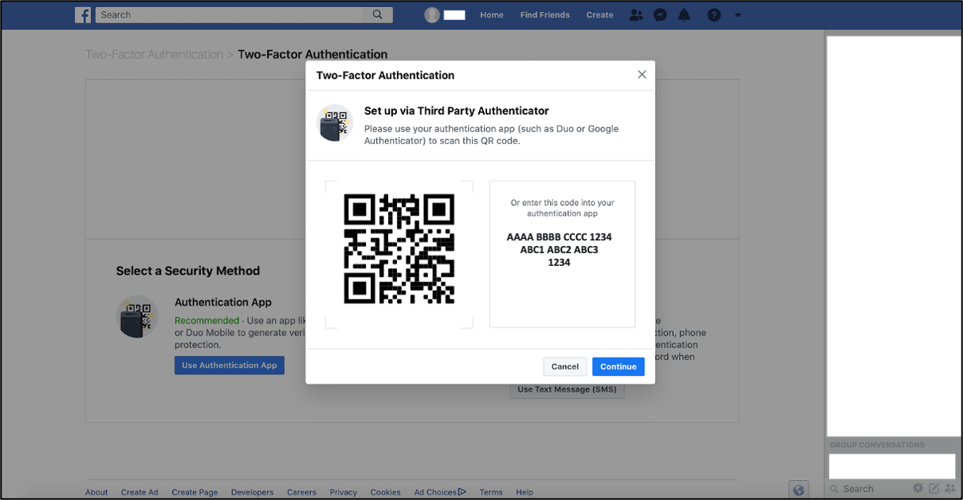This screenshot has height=500, width=963.
Task: Open the Create Page footer link
Action: point(195,492)
